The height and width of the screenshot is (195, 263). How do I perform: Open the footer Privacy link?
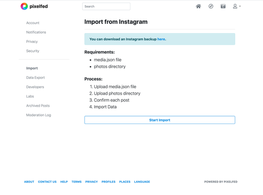[x=92, y=182]
